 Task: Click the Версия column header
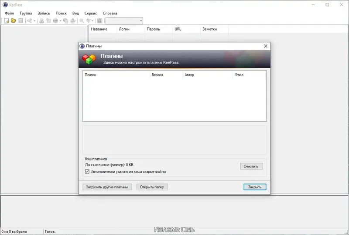pyautogui.click(x=166, y=75)
